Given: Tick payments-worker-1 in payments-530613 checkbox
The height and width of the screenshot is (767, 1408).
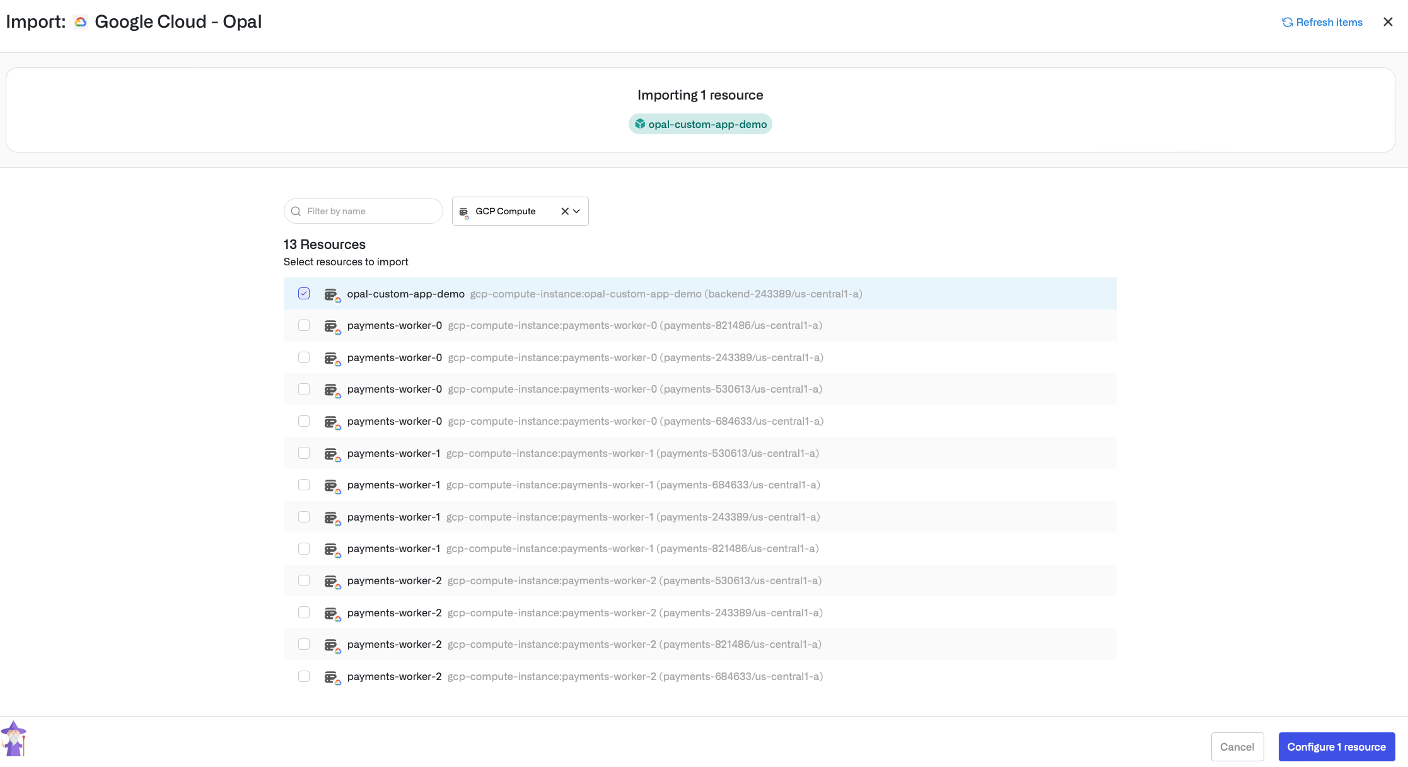Looking at the screenshot, I should 304,453.
